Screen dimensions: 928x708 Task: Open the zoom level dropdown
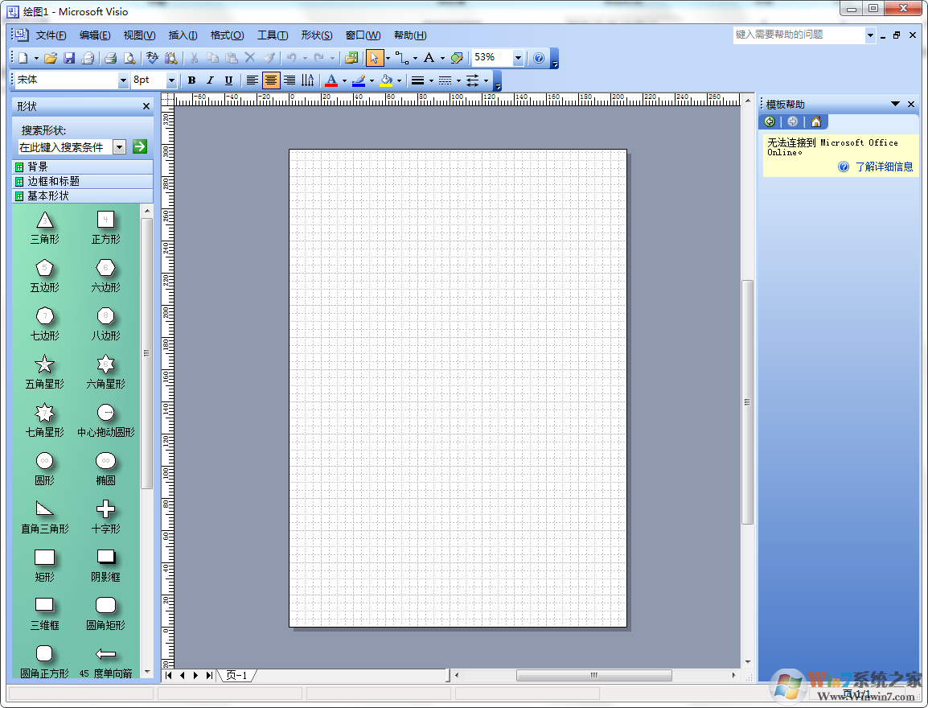coord(518,57)
